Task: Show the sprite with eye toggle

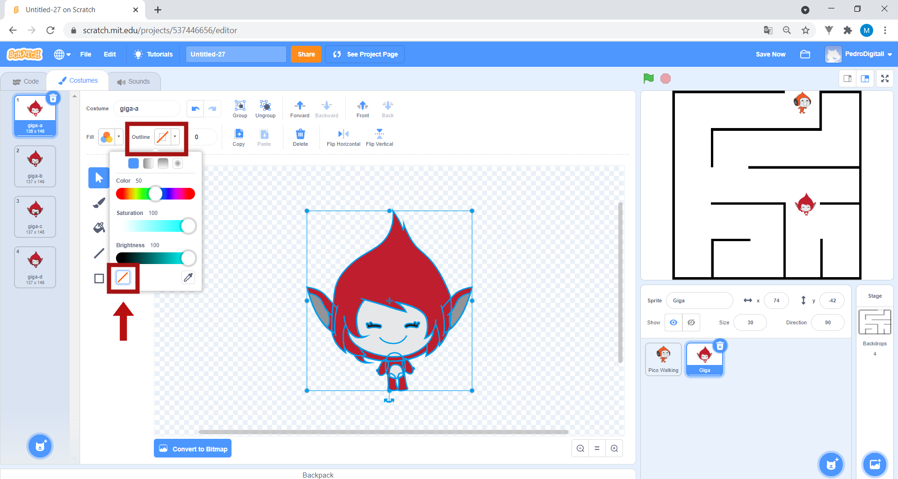Action: tap(673, 322)
